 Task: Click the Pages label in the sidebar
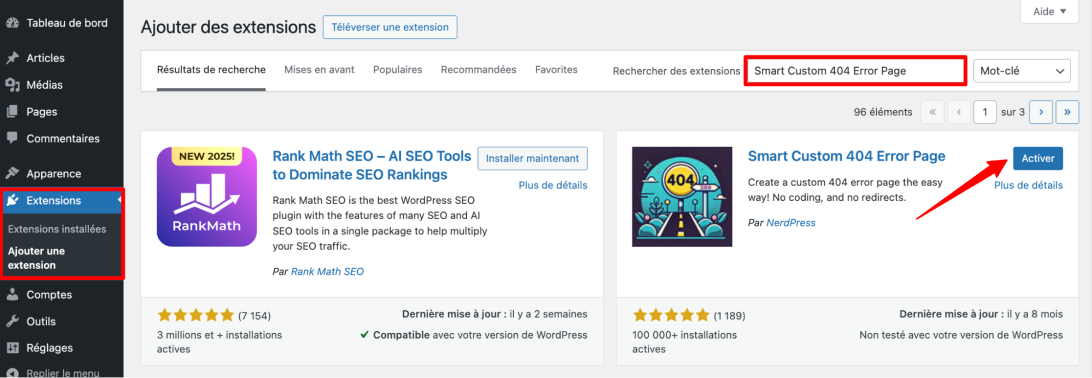[x=42, y=111]
